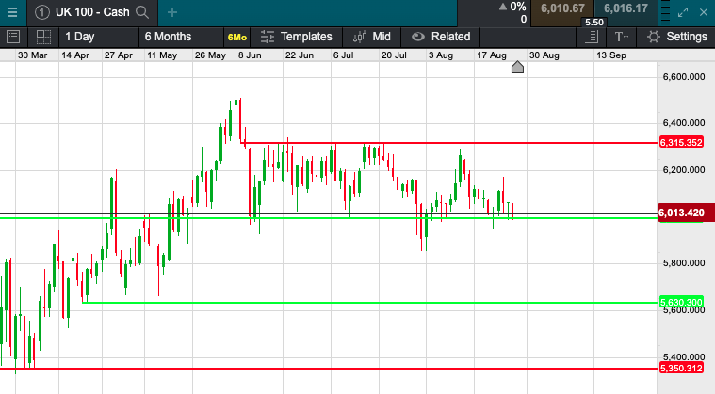Click the home marker on the time axis
Image resolution: width=715 pixels, height=394 pixels.
click(517, 68)
